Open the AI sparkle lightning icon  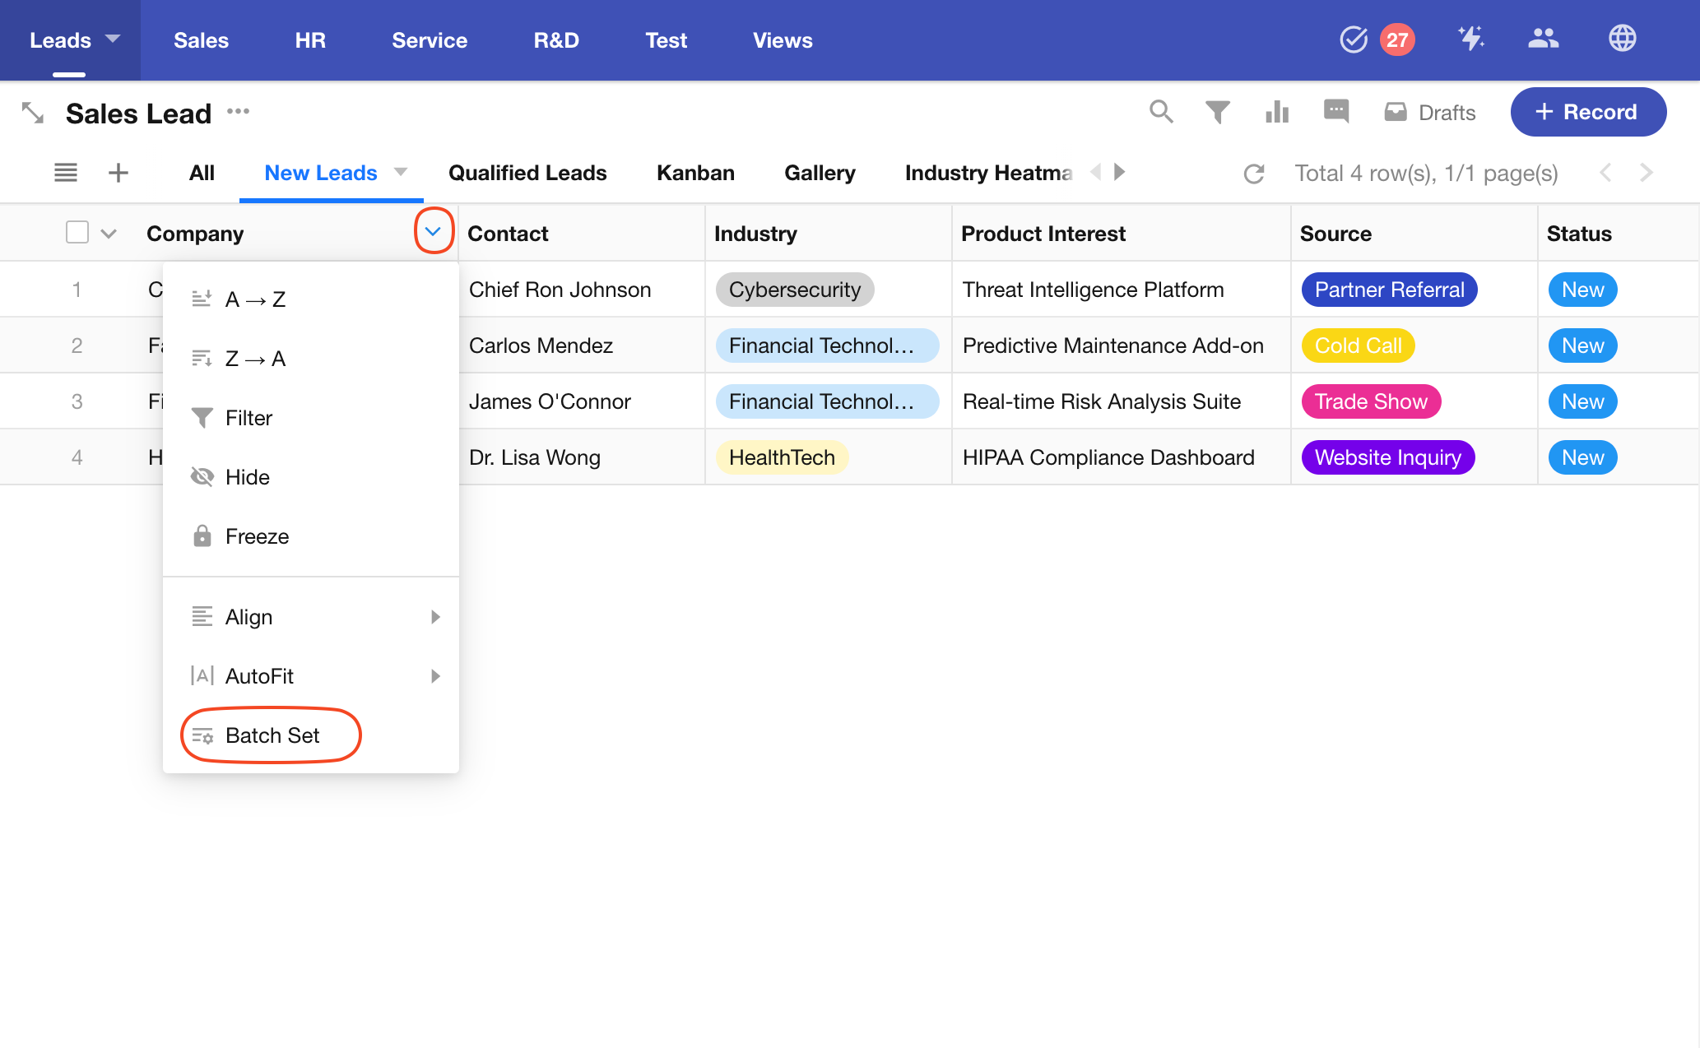pyautogui.click(x=1470, y=39)
